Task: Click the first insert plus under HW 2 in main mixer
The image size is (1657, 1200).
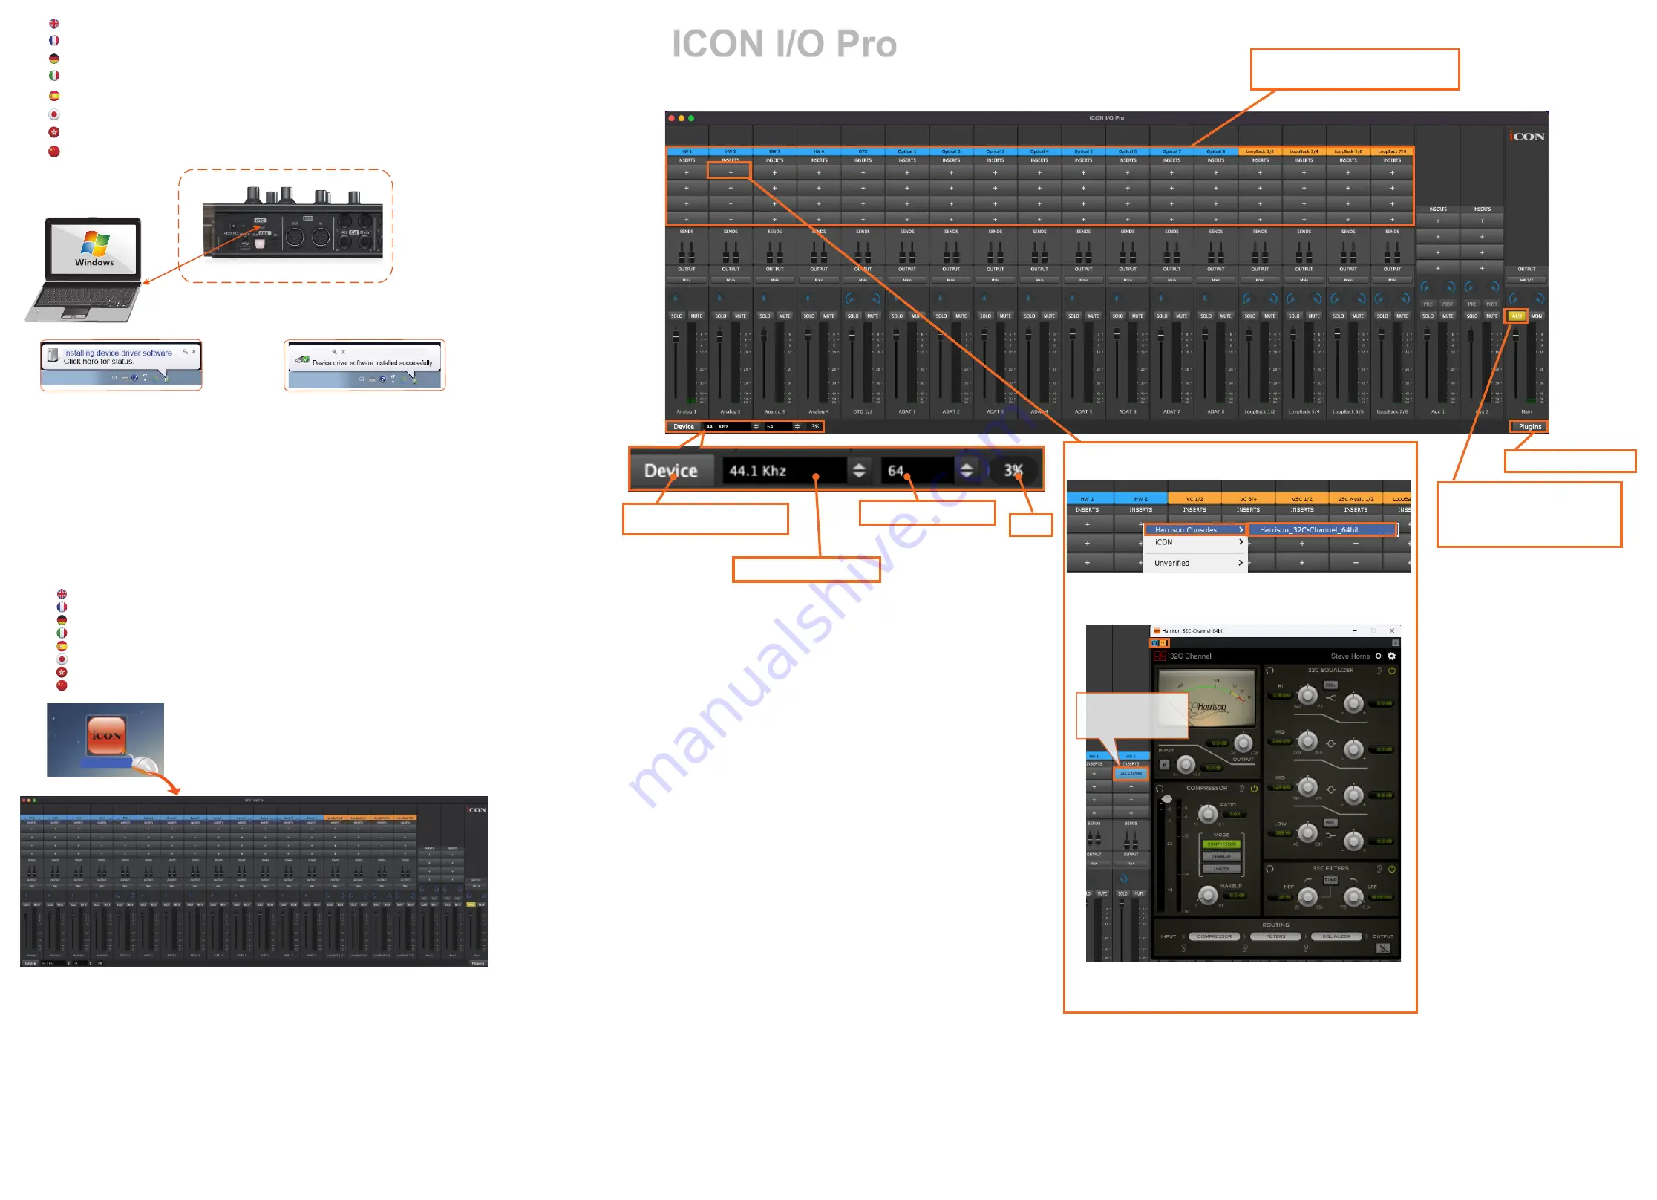Action: coord(731,172)
